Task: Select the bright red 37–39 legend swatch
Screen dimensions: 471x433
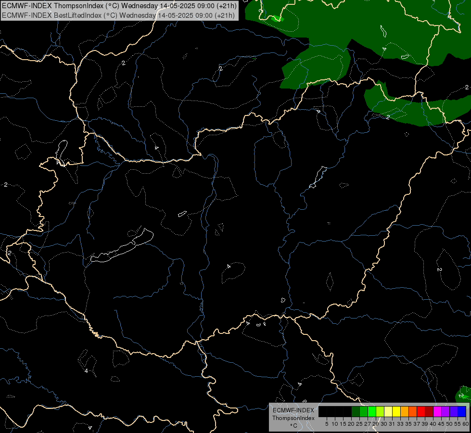Action: click(421, 411)
